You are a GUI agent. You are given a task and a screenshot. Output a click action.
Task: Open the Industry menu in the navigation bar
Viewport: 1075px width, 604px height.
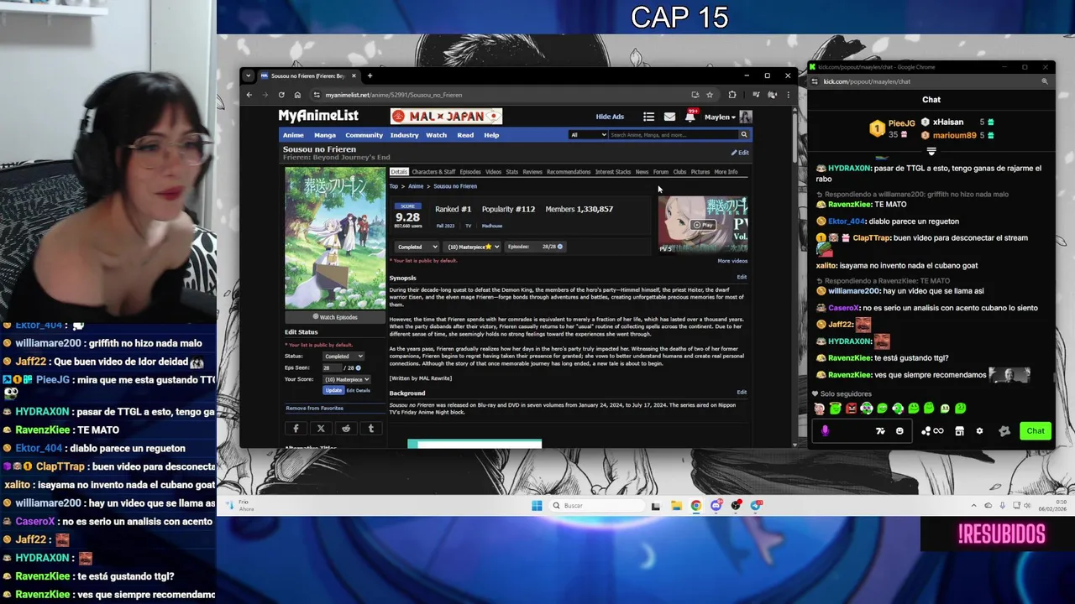[x=404, y=135]
